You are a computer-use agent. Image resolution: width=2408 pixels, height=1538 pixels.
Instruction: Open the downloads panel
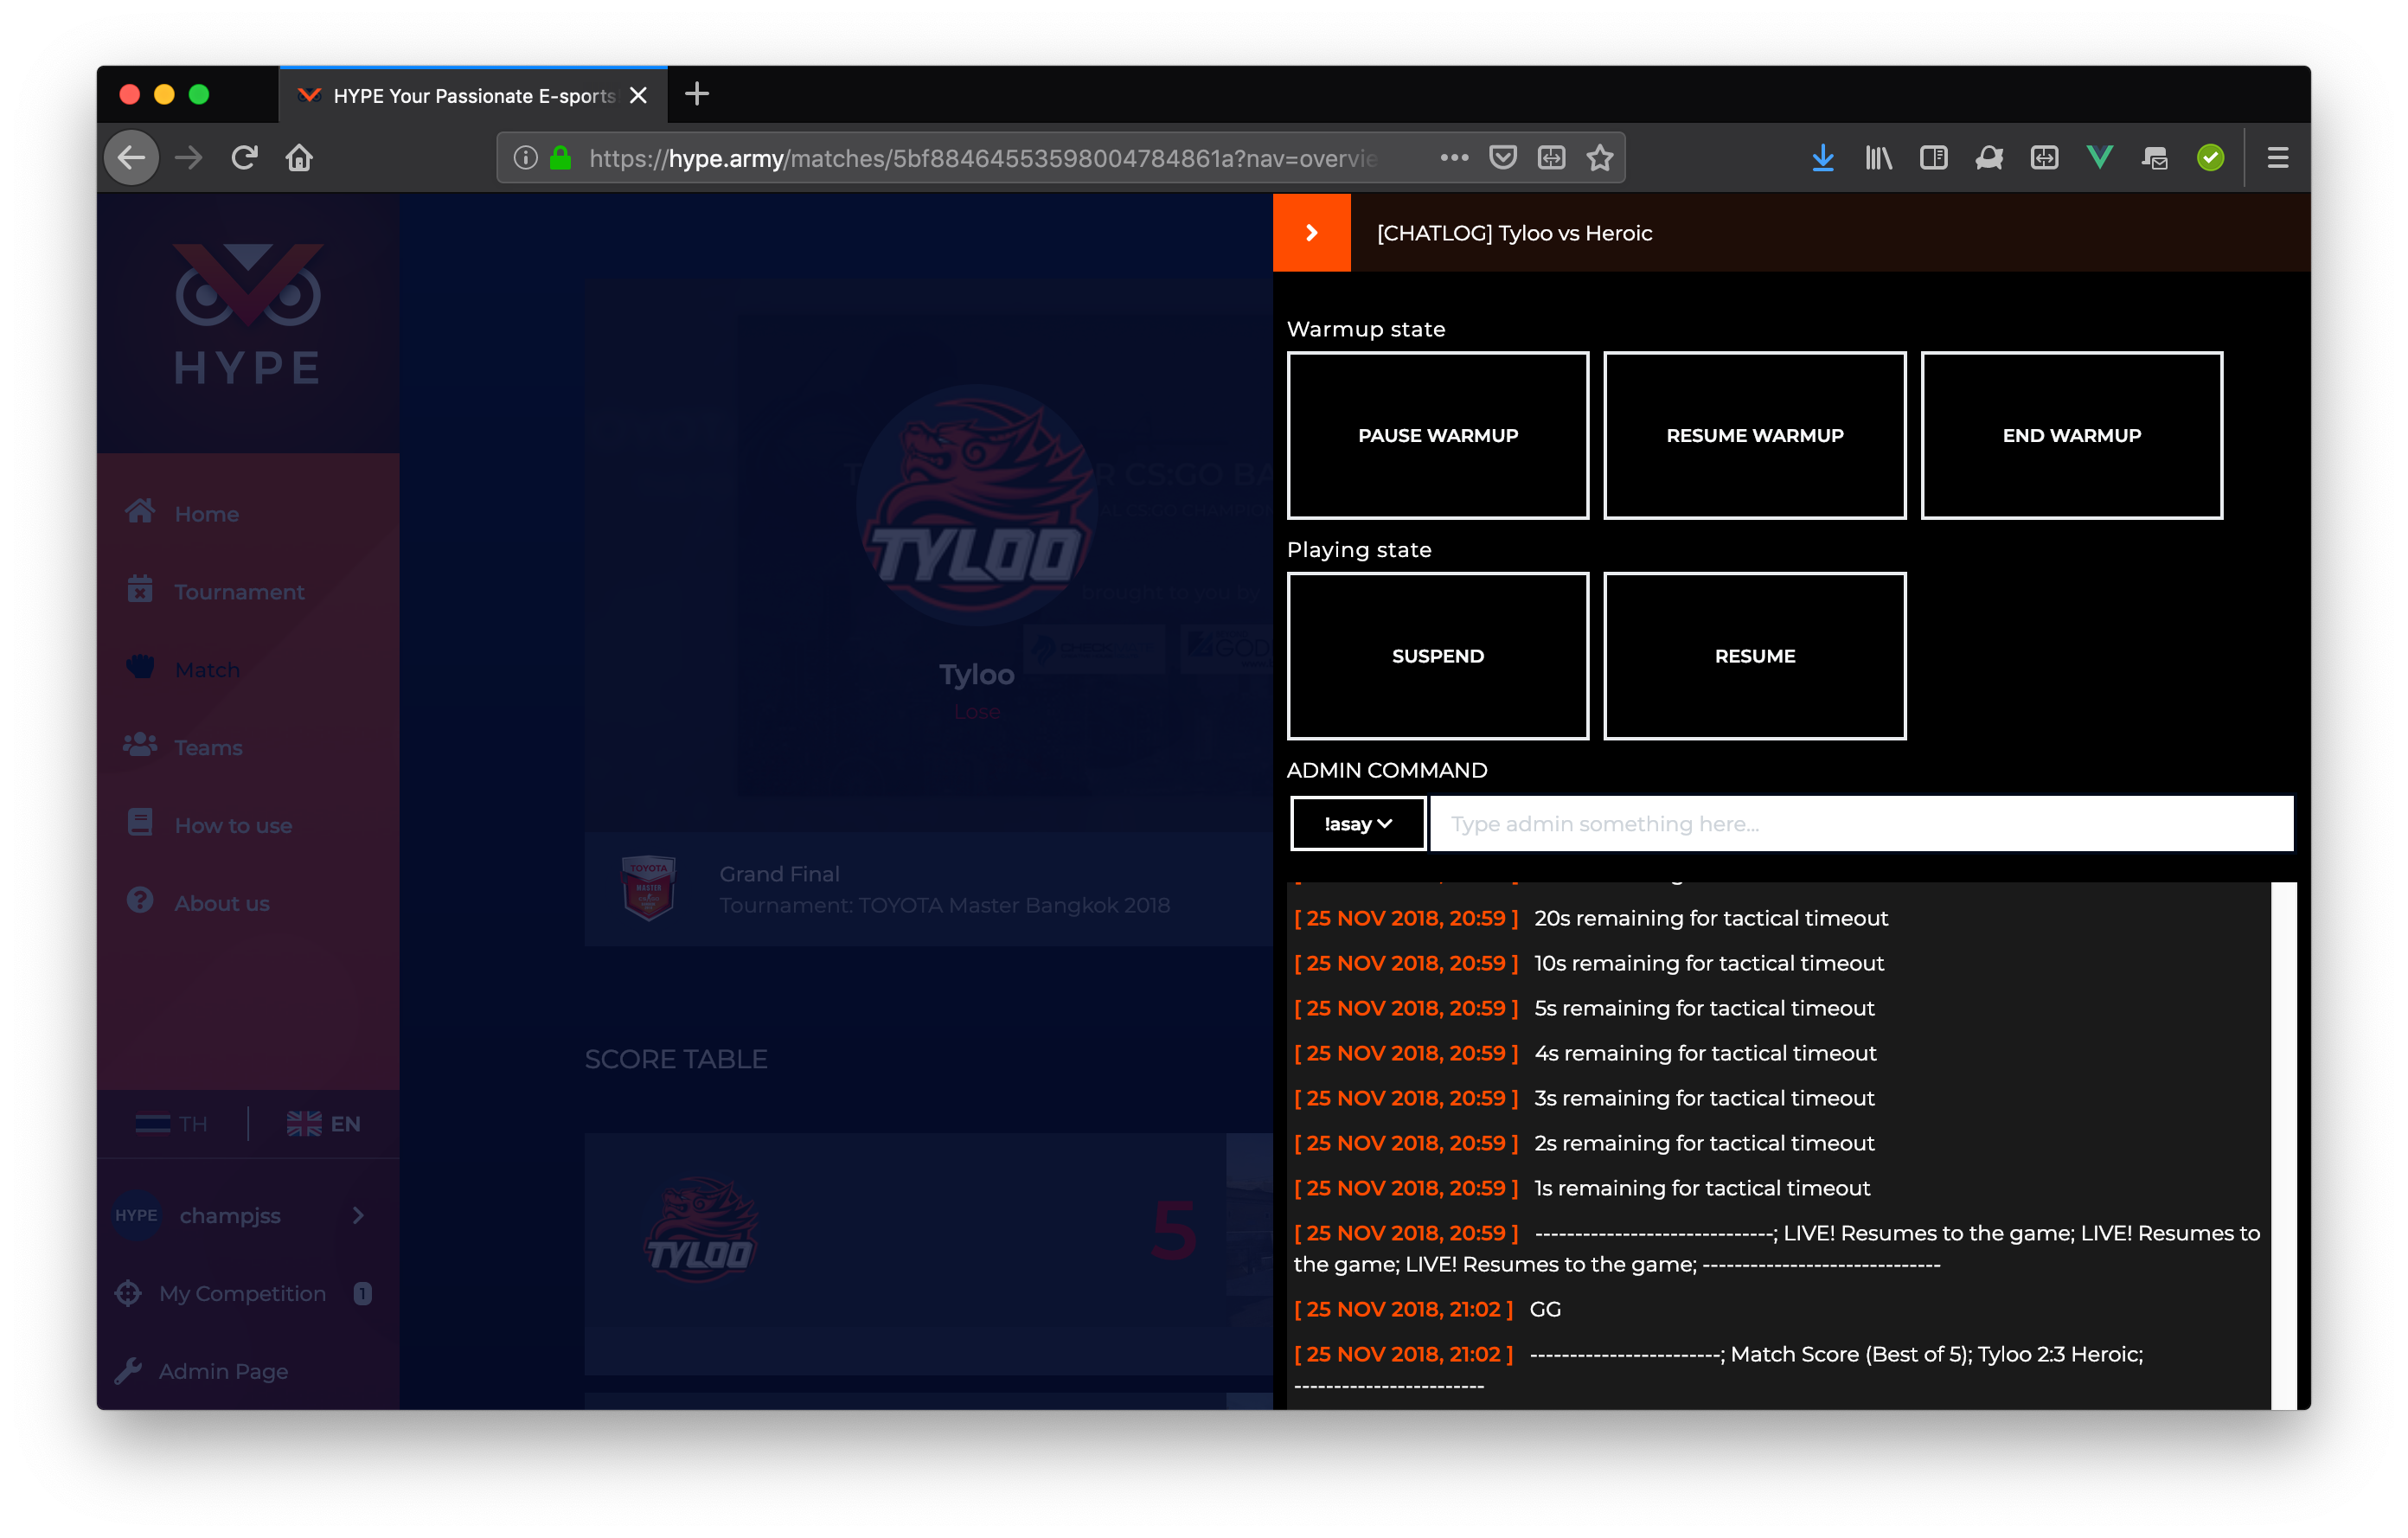(x=1823, y=158)
